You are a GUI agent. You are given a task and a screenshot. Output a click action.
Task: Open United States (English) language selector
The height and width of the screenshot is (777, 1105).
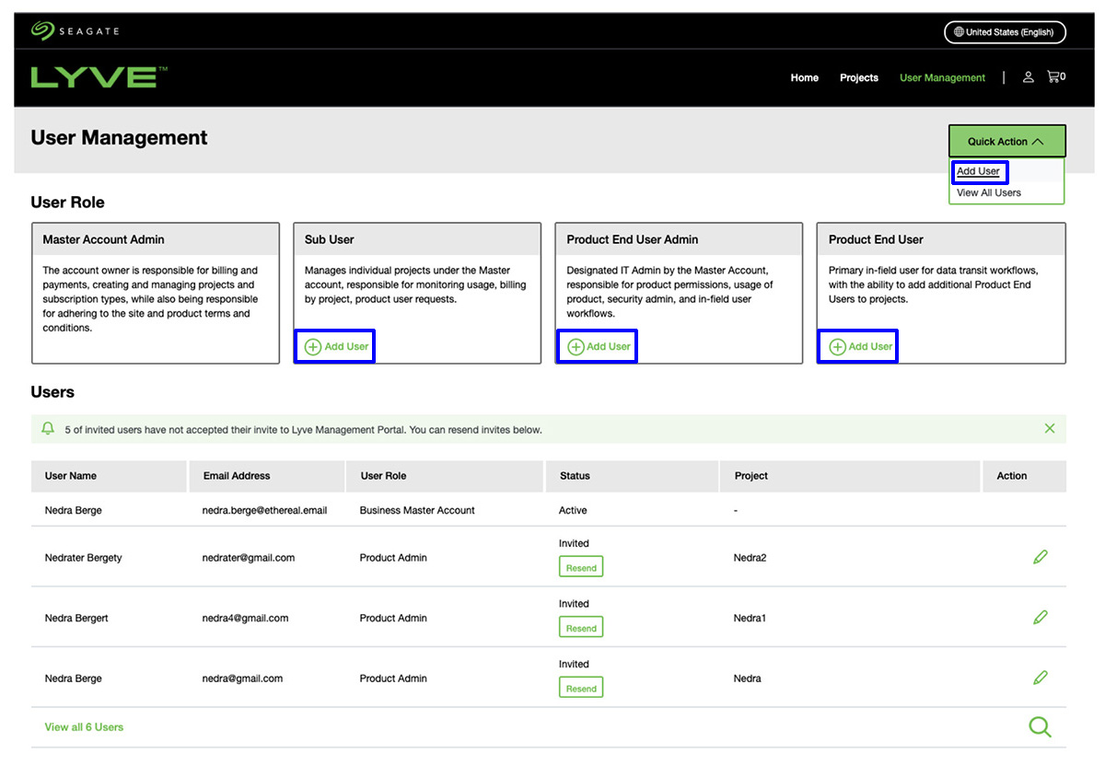(1005, 32)
